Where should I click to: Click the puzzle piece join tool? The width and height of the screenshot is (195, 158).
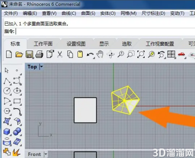coord(7,152)
